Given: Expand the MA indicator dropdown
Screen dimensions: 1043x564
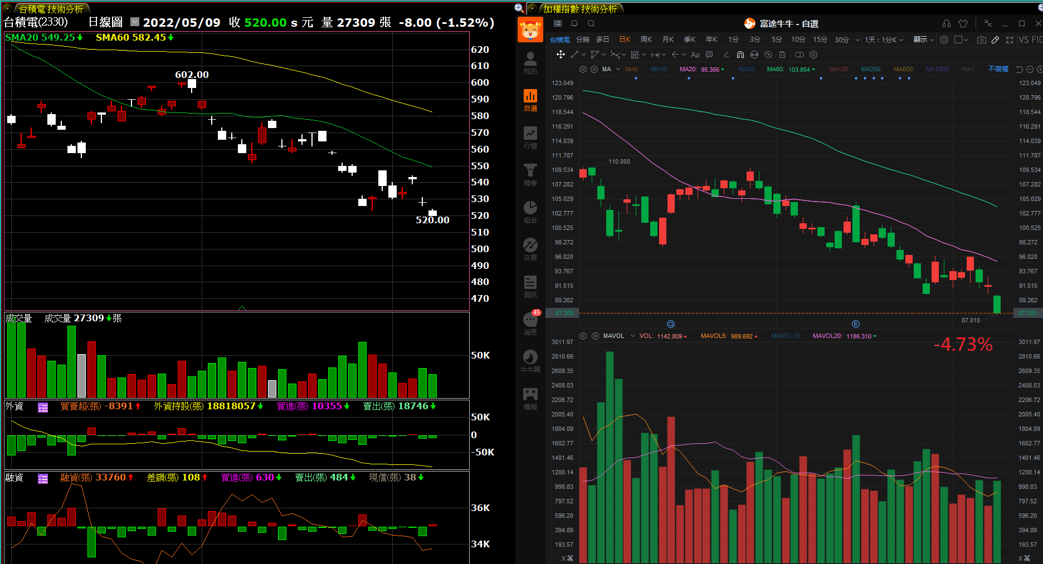Looking at the screenshot, I should (x=618, y=69).
